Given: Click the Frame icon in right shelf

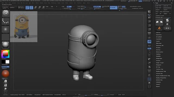Looking at the screenshot, I should [x=149, y=55].
